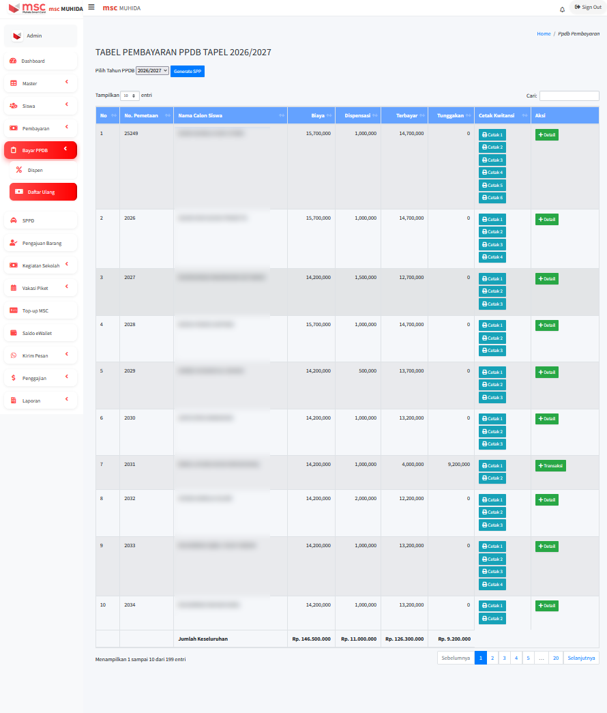
Task: Click the Generate SPP button
Action: click(188, 72)
